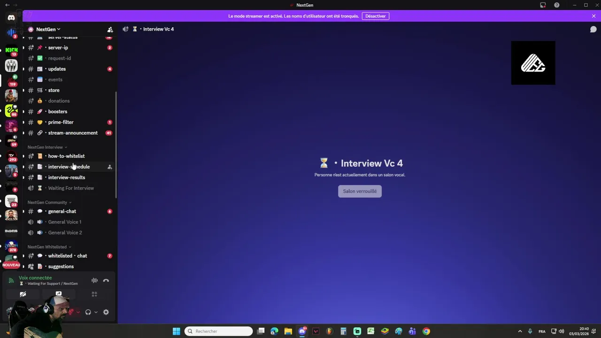601x338 pixels.
Task: Open Discord direct messages home icon
Action: (11, 18)
